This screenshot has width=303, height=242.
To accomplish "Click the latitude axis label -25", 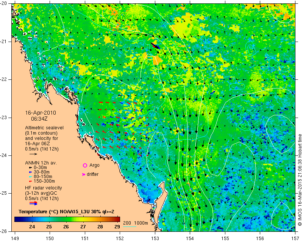I will tap(4, 193).
